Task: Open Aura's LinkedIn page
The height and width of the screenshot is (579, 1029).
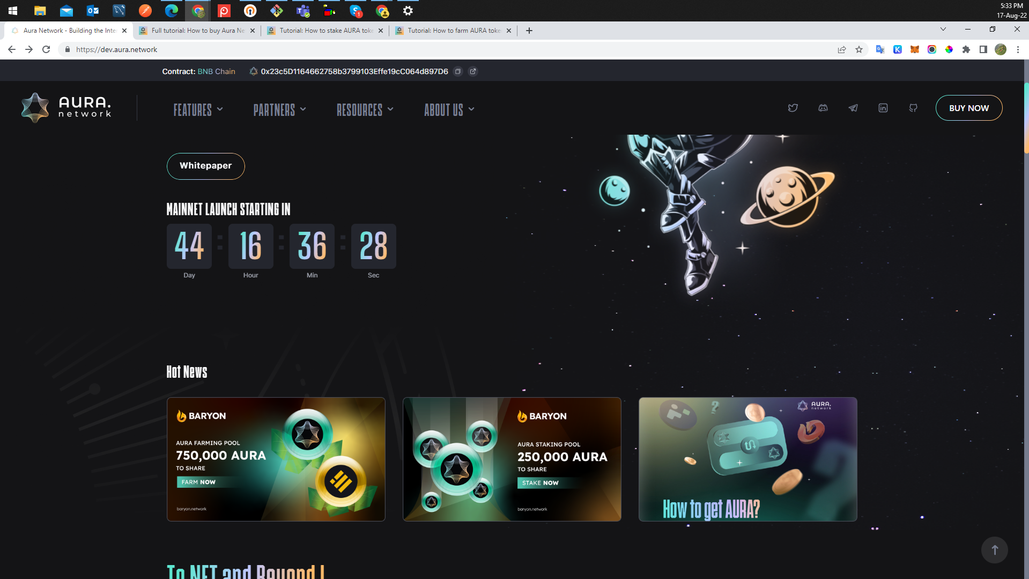Action: pos(883,108)
